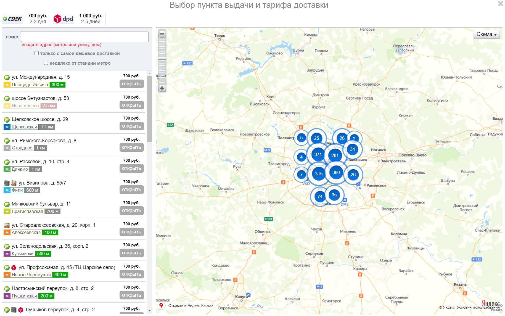Viewport: 505px width, 316px height.
Task: Click открыть for ул. Международная, д. 15
Action: tap(132, 84)
